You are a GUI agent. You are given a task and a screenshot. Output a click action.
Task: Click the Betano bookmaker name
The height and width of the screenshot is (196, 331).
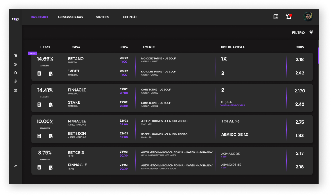[x=76, y=59]
